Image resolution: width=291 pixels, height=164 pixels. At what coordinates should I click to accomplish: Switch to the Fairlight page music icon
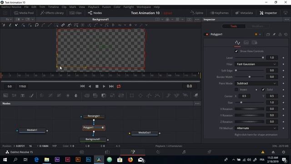pos(184,152)
